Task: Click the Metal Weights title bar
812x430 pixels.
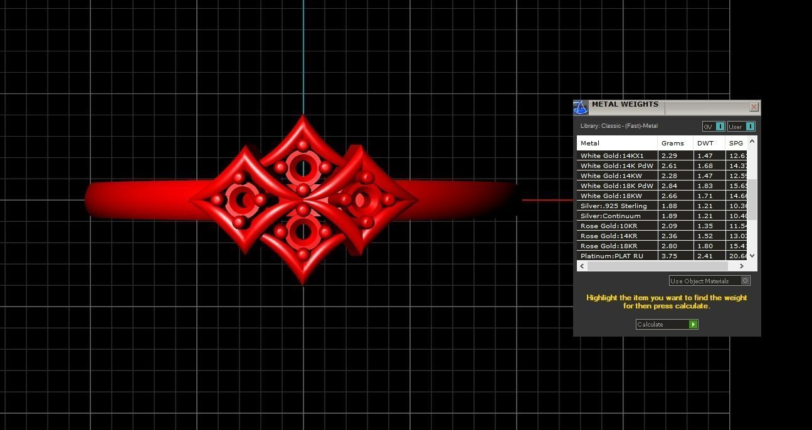Action: click(667, 107)
